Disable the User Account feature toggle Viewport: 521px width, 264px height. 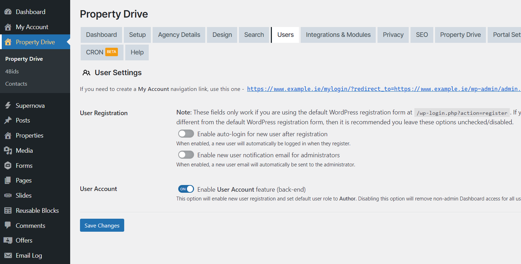pyautogui.click(x=186, y=189)
